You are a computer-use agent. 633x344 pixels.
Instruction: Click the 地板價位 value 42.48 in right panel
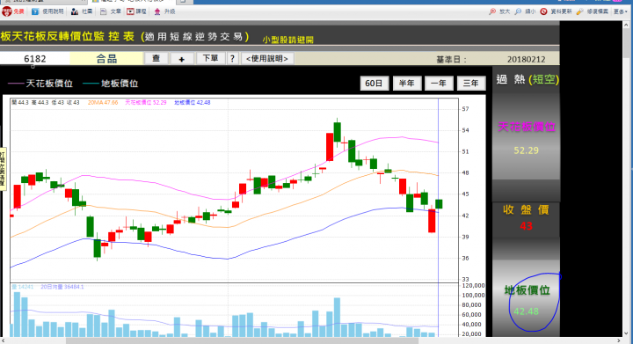point(526,311)
